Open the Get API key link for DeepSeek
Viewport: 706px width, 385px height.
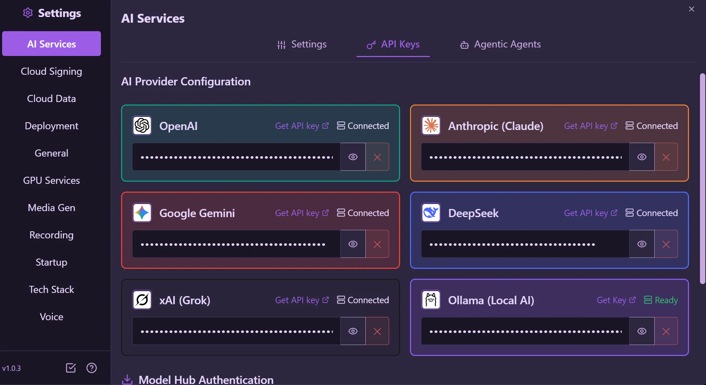click(591, 213)
